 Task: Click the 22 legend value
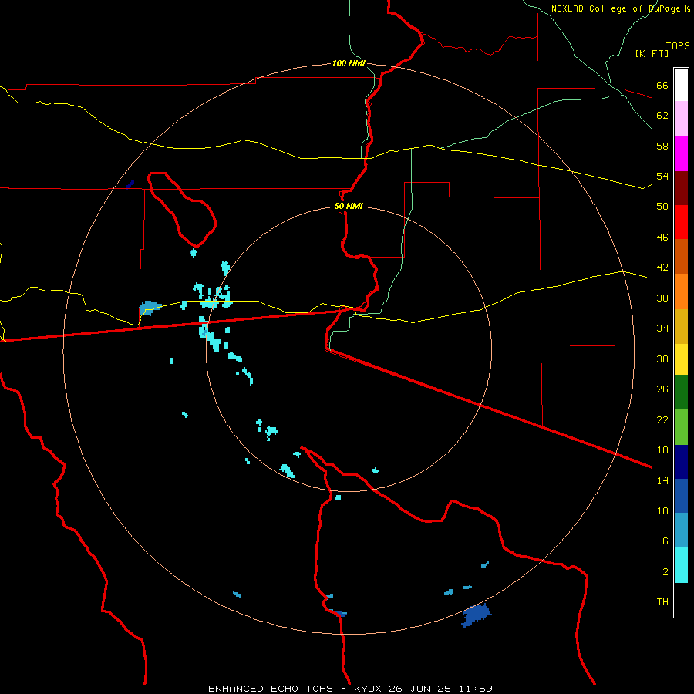point(662,419)
